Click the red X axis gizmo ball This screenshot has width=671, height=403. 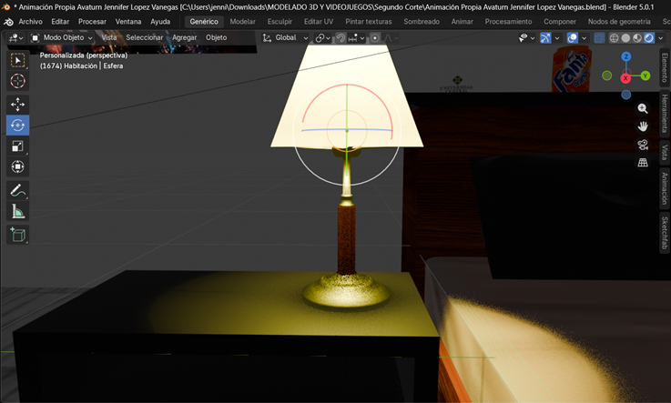[625, 78]
